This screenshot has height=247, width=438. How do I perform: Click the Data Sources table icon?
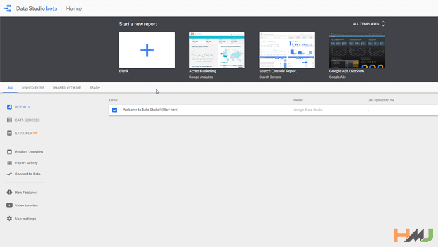tap(10, 120)
